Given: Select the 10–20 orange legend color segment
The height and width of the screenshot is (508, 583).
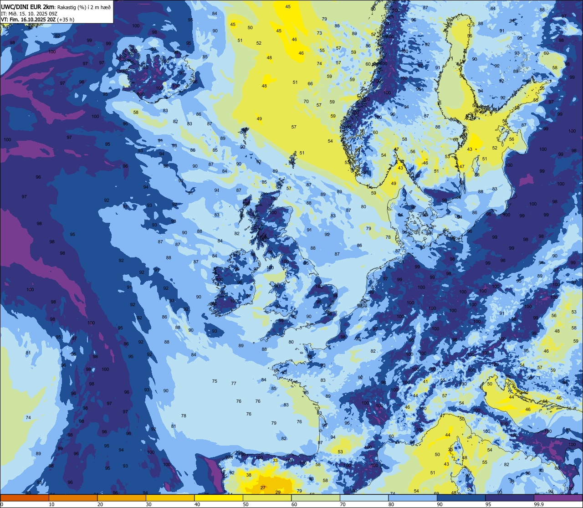Looking at the screenshot, I should (x=73, y=498).
